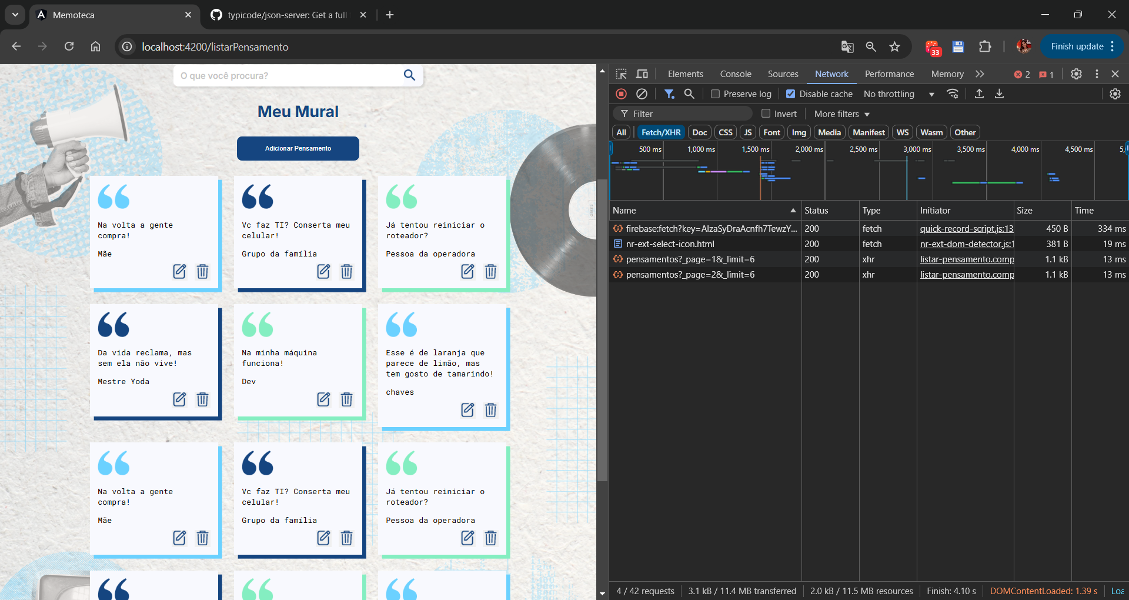Open the browser extensions puzzle icon

(x=984, y=46)
